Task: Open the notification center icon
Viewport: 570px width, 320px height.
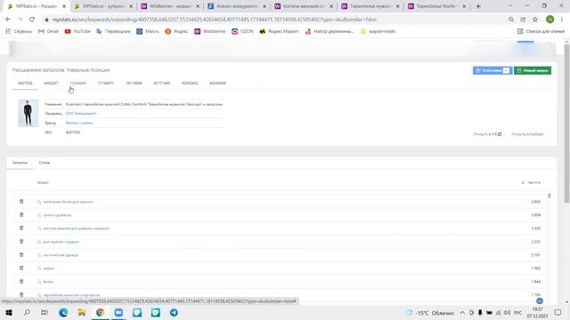Action: [558, 312]
